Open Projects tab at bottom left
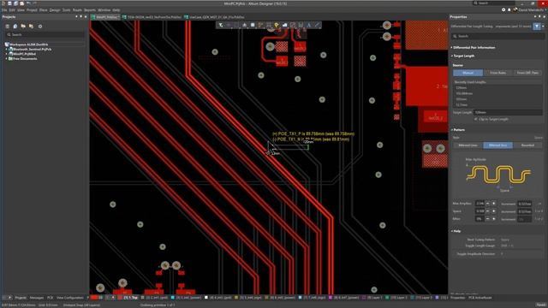Image resolution: width=548 pixels, height=308 pixels. coord(21,298)
